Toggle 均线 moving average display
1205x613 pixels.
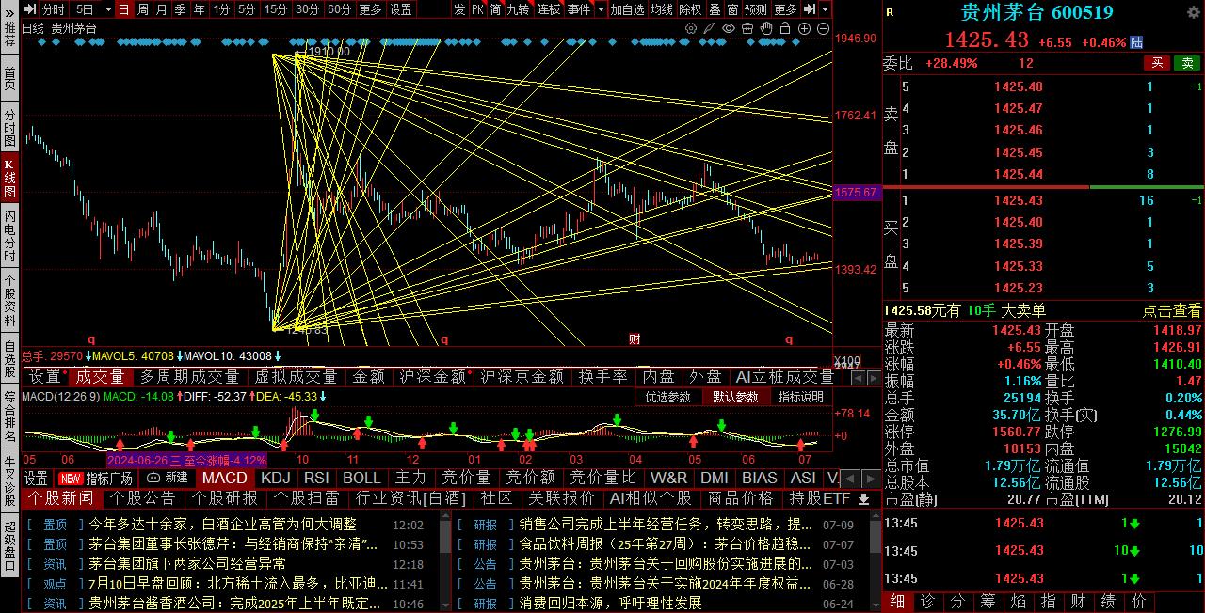click(662, 9)
